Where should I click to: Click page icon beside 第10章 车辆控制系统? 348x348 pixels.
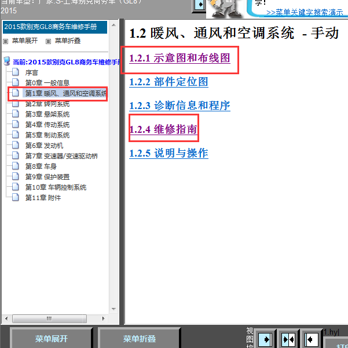click(x=16, y=187)
